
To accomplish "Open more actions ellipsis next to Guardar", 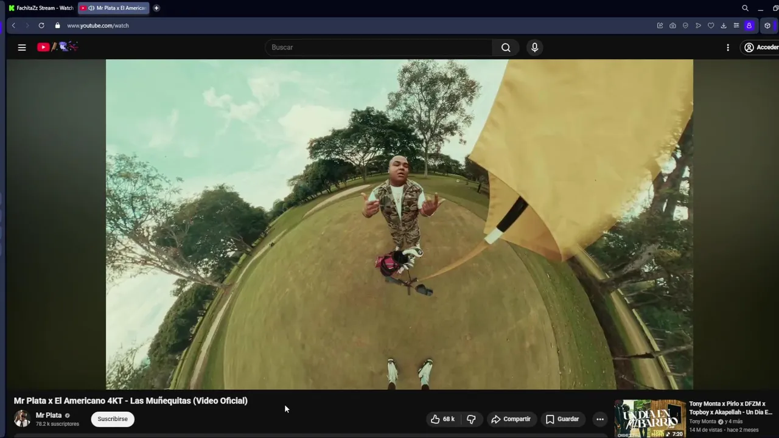I will point(600,419).
